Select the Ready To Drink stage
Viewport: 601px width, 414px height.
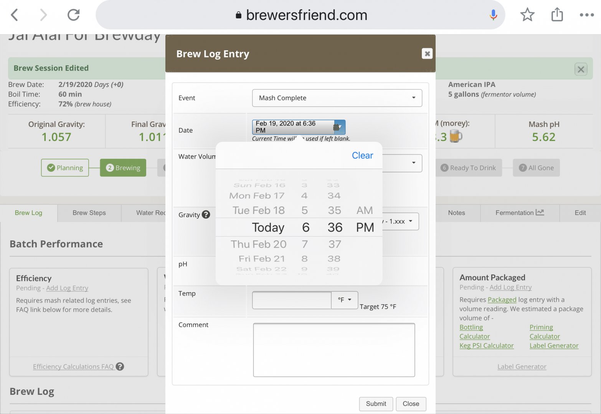(x=468, y=168)
